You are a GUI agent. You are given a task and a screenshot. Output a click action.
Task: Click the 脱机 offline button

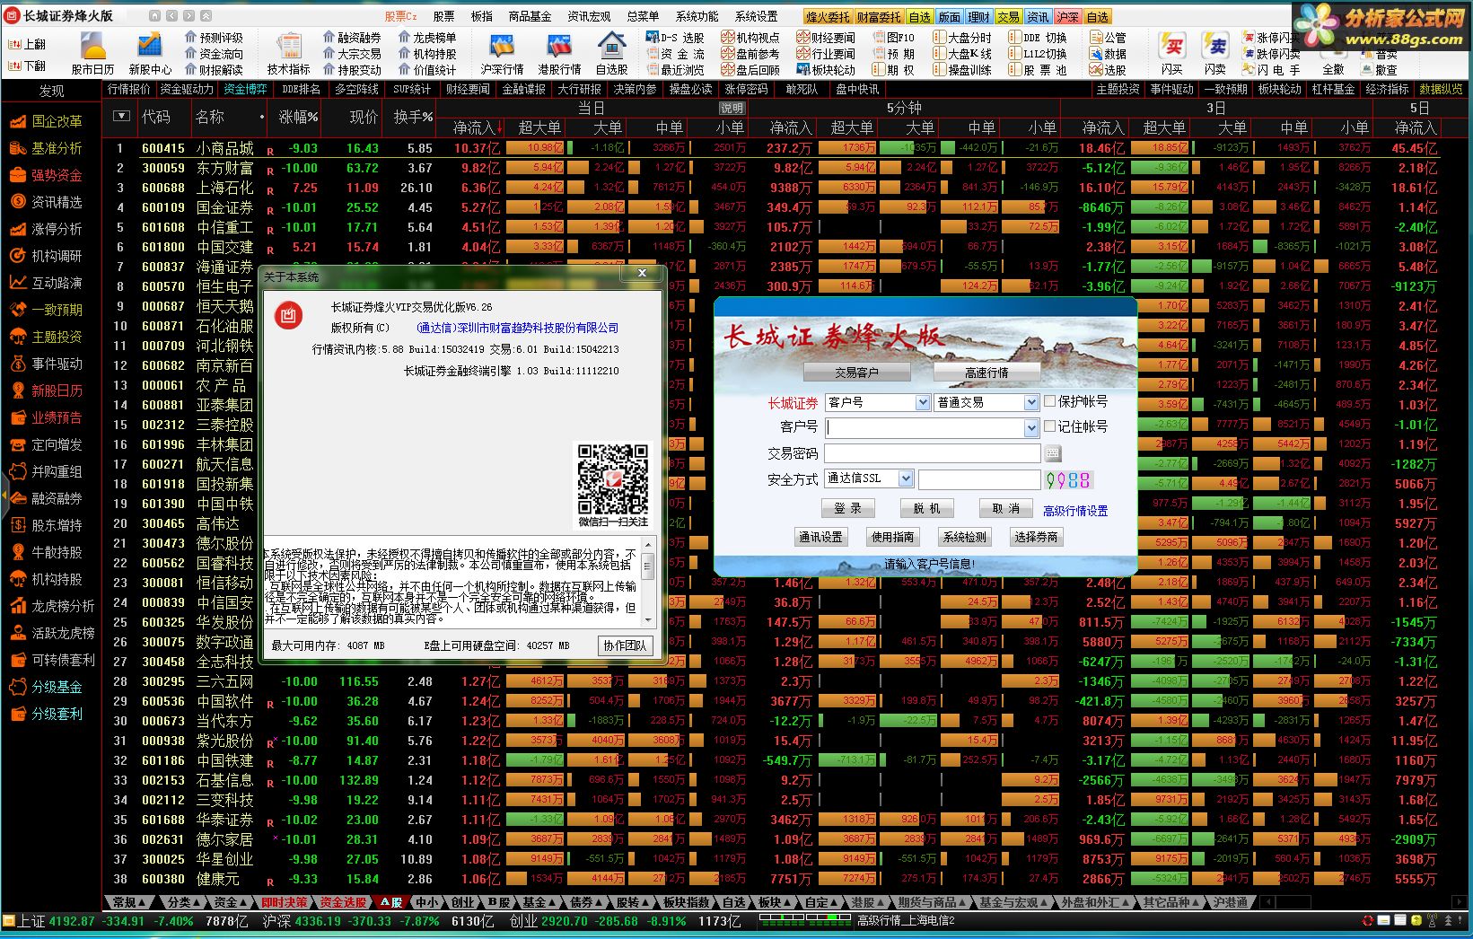(926, 508)
